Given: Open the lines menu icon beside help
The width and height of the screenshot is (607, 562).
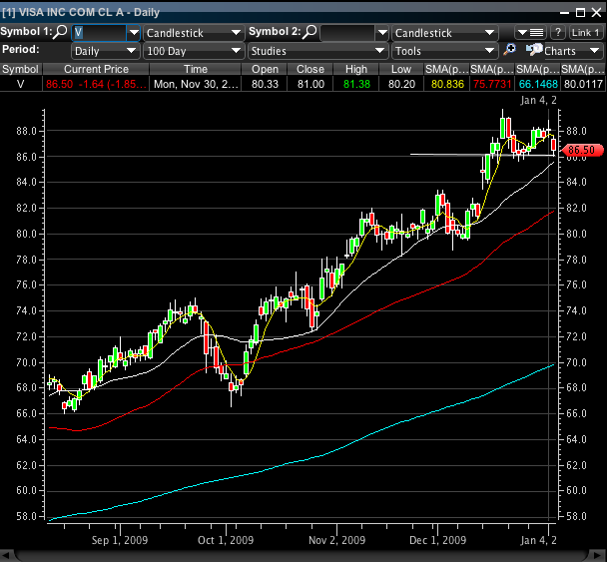Looking at the screenshot, I should [529, 33].
